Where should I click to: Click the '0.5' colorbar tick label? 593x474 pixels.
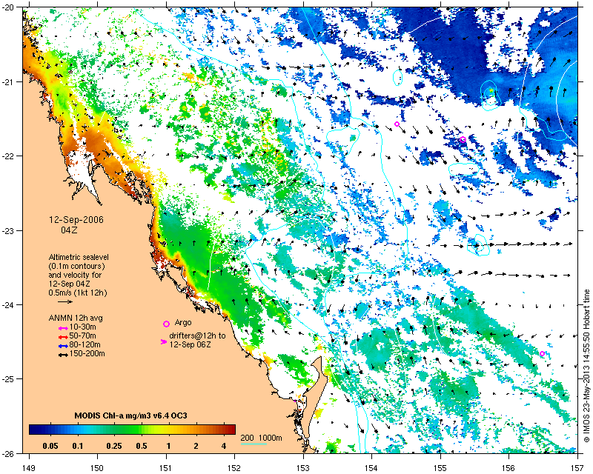click(x=142, y=446)
